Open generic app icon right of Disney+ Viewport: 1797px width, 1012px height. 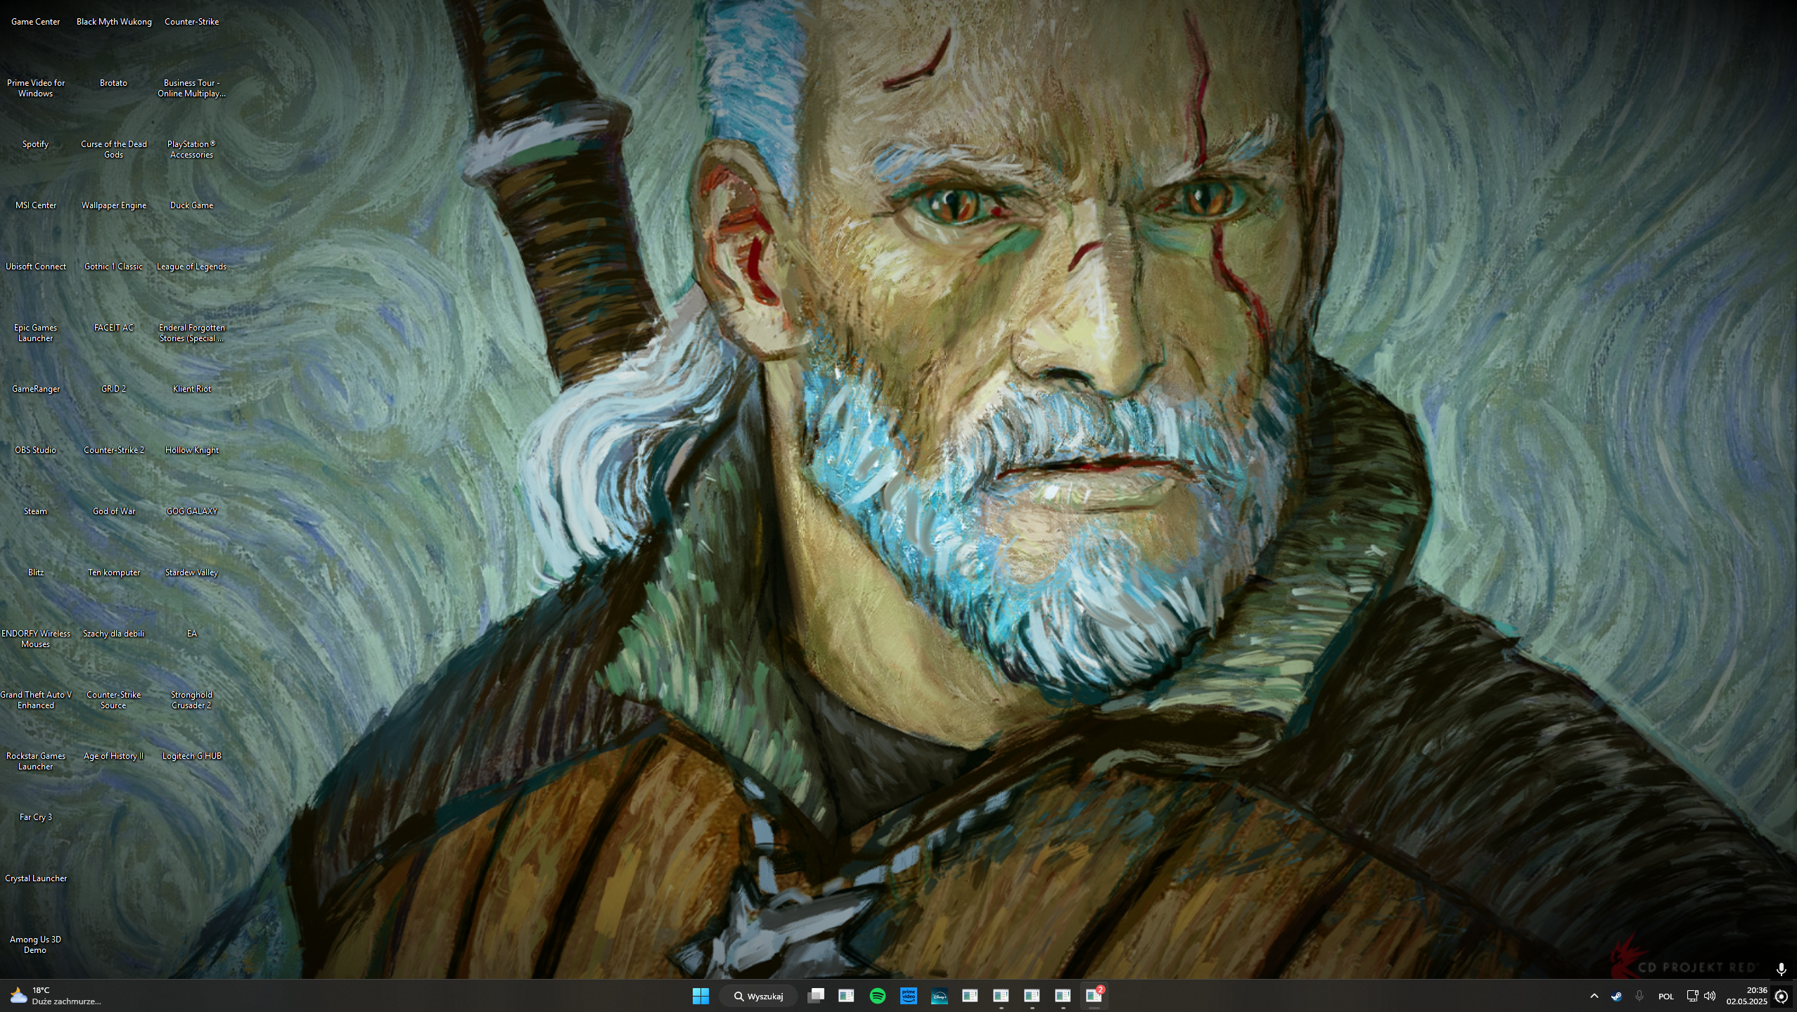[x=971, y=996]
